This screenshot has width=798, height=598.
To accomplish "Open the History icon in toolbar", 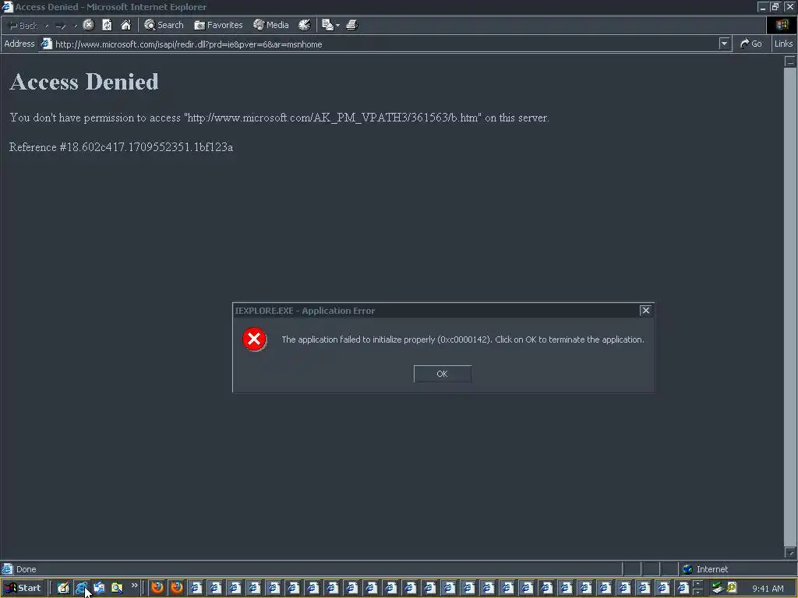I will click(x=305, y=25).
